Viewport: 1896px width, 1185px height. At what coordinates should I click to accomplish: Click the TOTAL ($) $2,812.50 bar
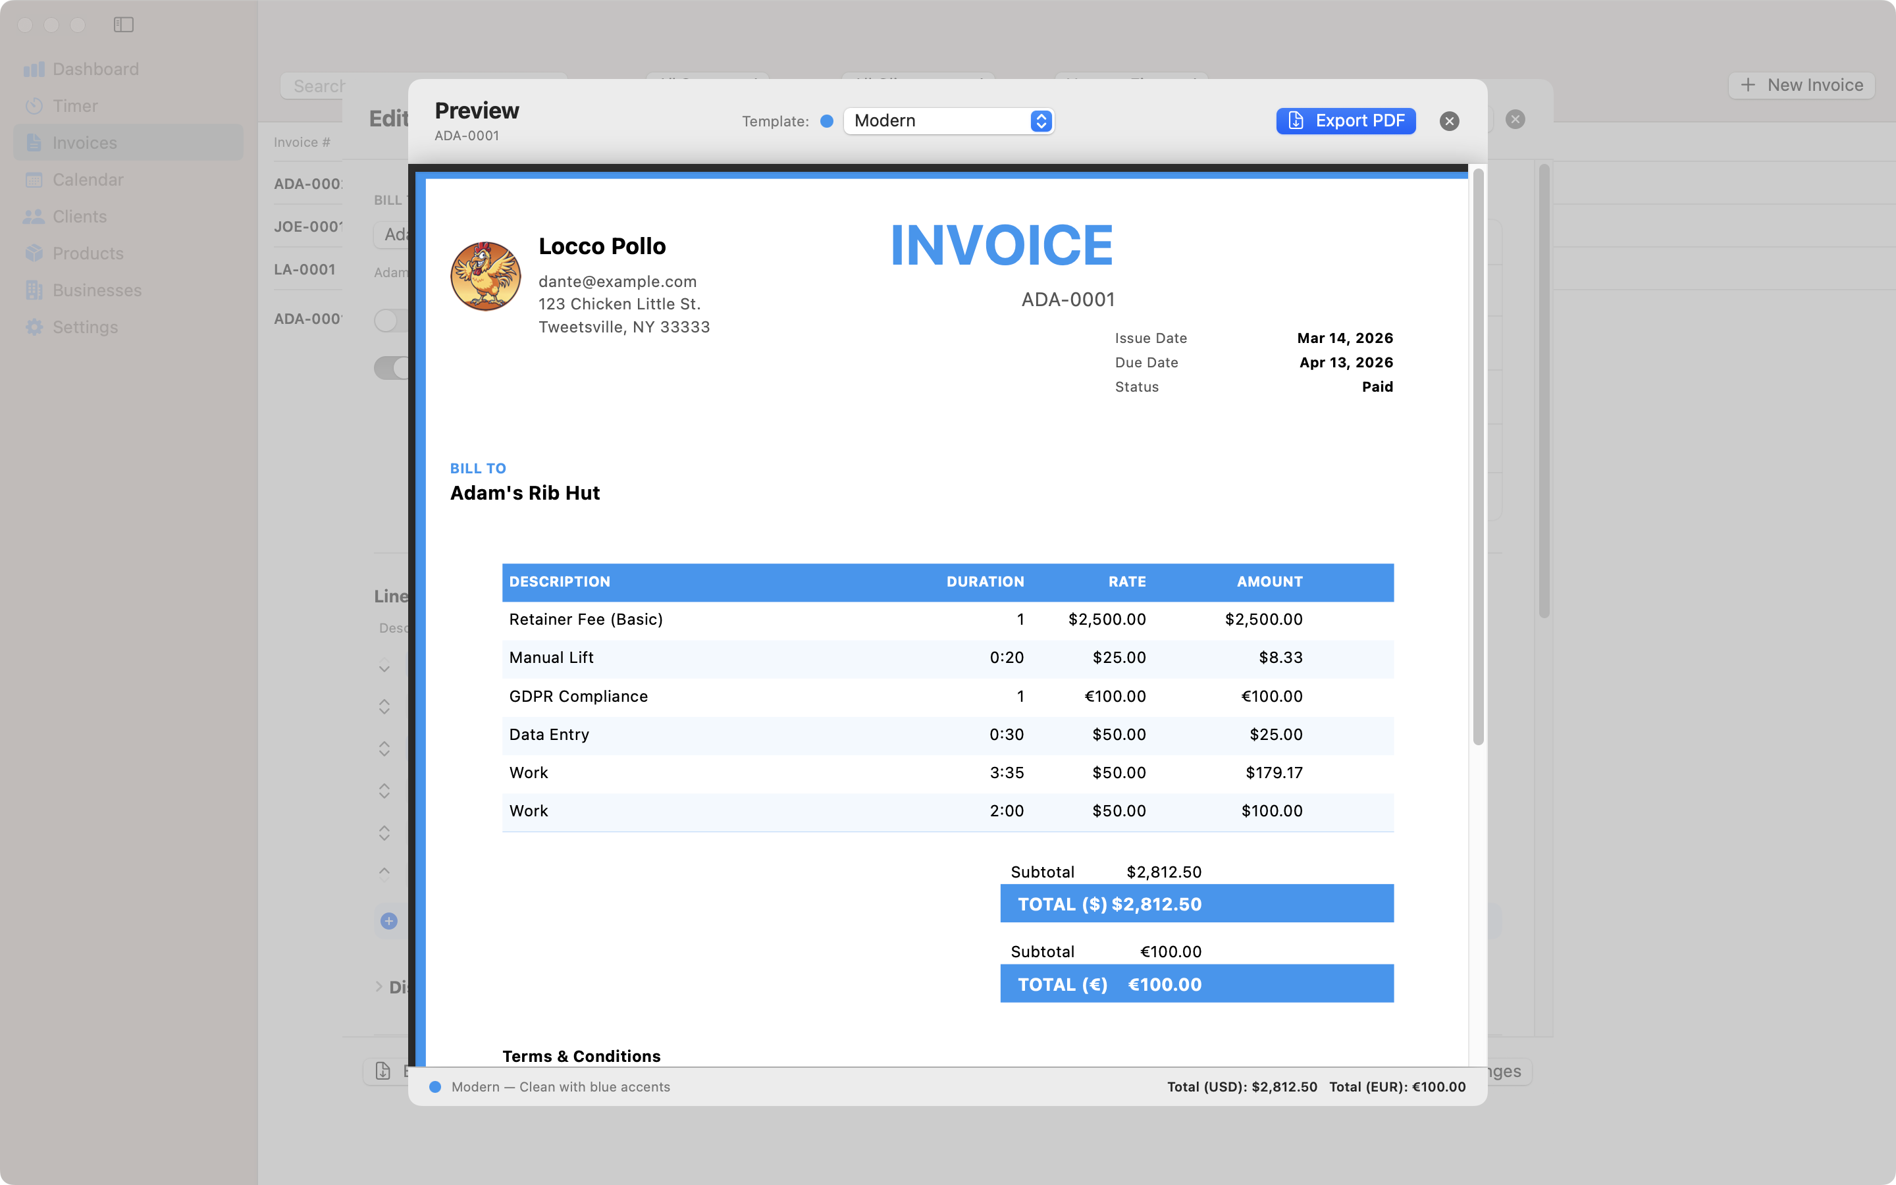click(x=1196, y=904)
